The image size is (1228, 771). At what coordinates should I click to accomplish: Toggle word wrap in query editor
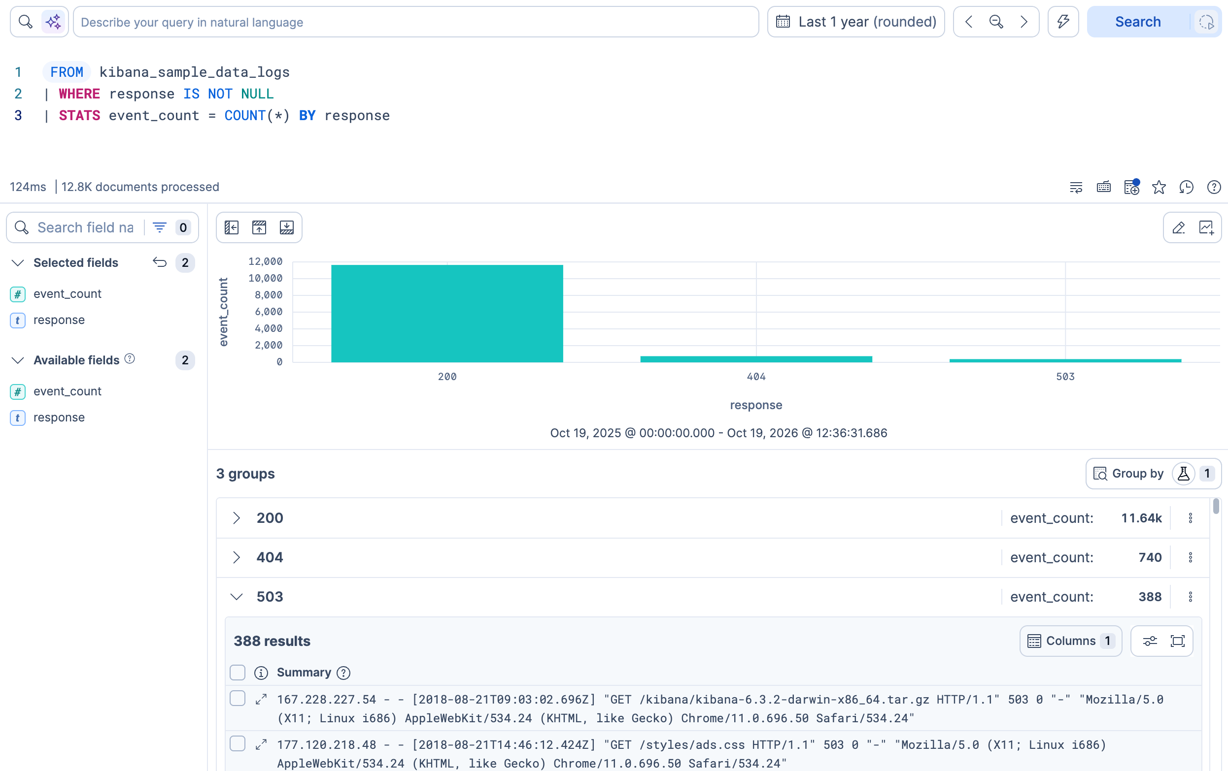click(1076, 187)
